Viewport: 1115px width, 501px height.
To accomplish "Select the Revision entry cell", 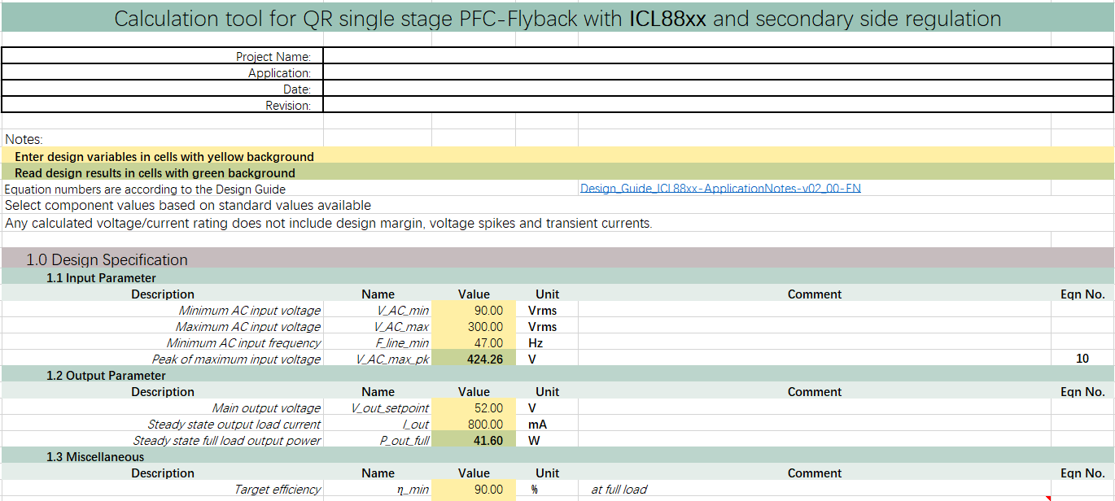I will tap(716, 106).
